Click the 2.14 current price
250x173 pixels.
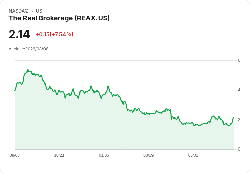click(x=19, y=34)
